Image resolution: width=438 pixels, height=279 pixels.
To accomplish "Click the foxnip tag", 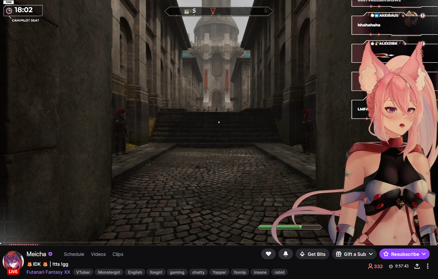I will click(x=240, y=272).
